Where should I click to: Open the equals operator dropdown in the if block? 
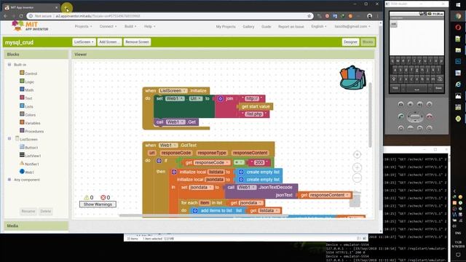239,162
